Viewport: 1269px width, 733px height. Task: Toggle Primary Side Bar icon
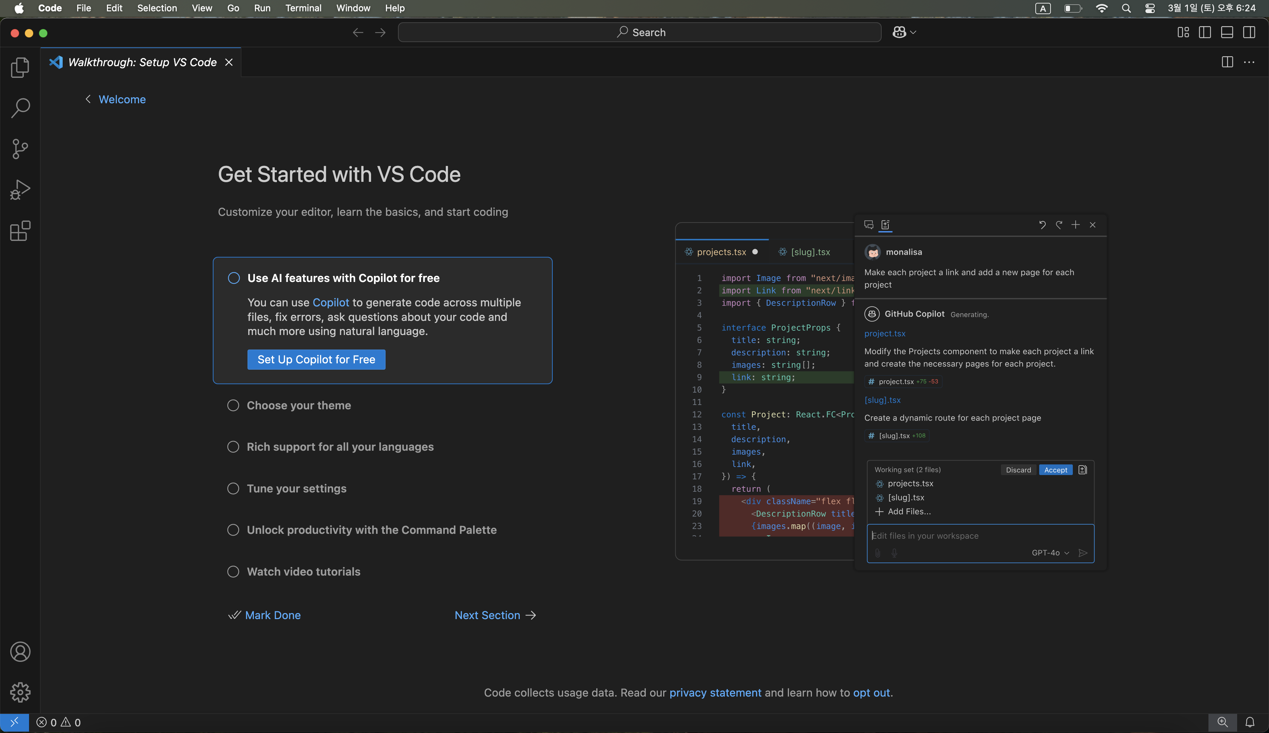point(1205,33)
